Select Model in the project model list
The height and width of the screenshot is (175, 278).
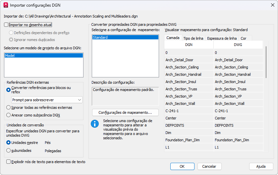(x=44, y=56)
